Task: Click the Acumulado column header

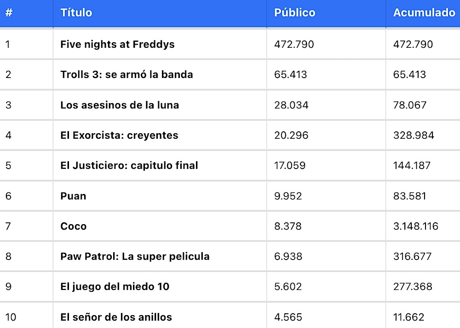Action: click(424, 12)
